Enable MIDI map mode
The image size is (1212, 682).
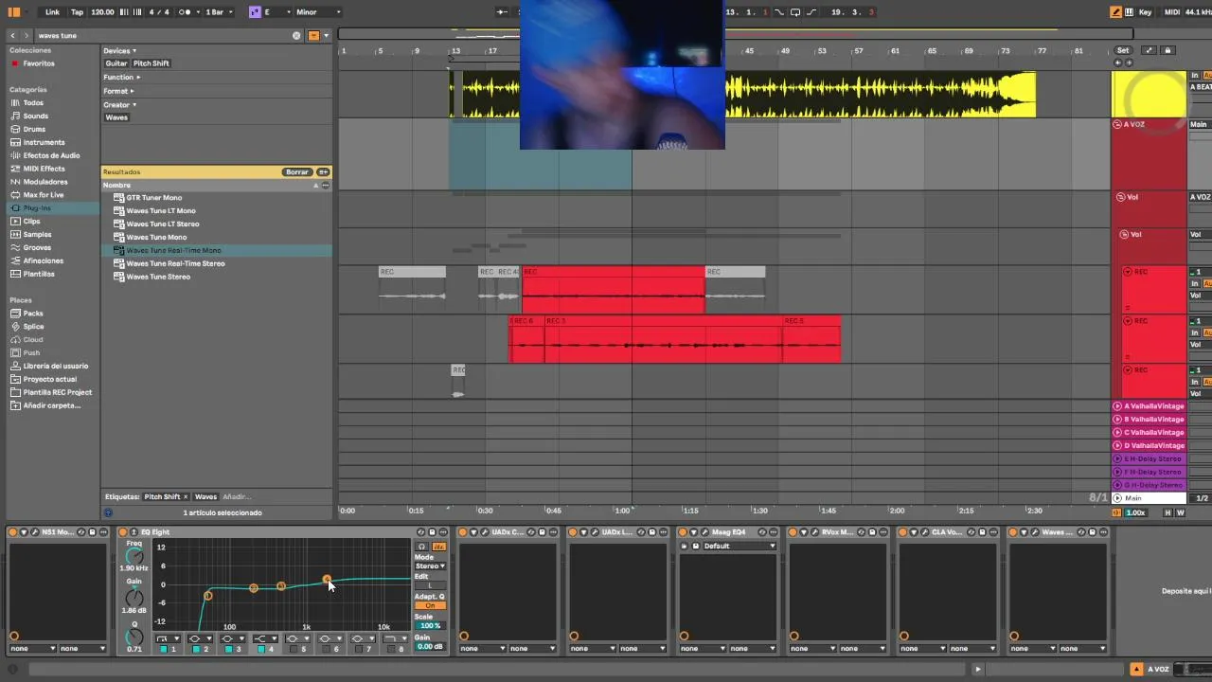click(1172, 11)
